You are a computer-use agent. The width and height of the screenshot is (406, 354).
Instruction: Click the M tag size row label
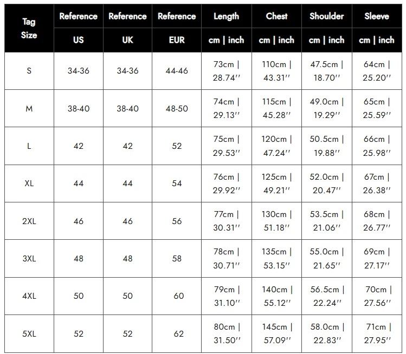(29, 108)
